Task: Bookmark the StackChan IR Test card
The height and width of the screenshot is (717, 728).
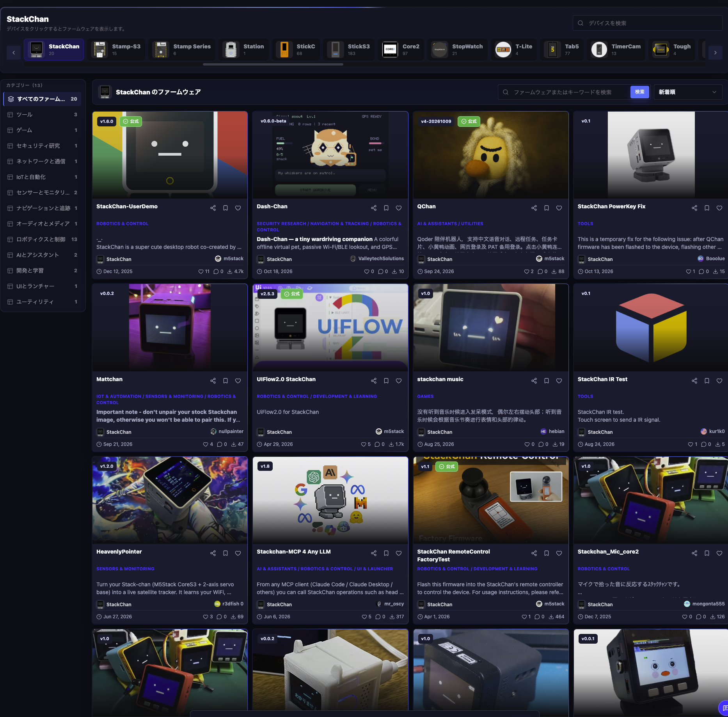Action: pos(707,381)
